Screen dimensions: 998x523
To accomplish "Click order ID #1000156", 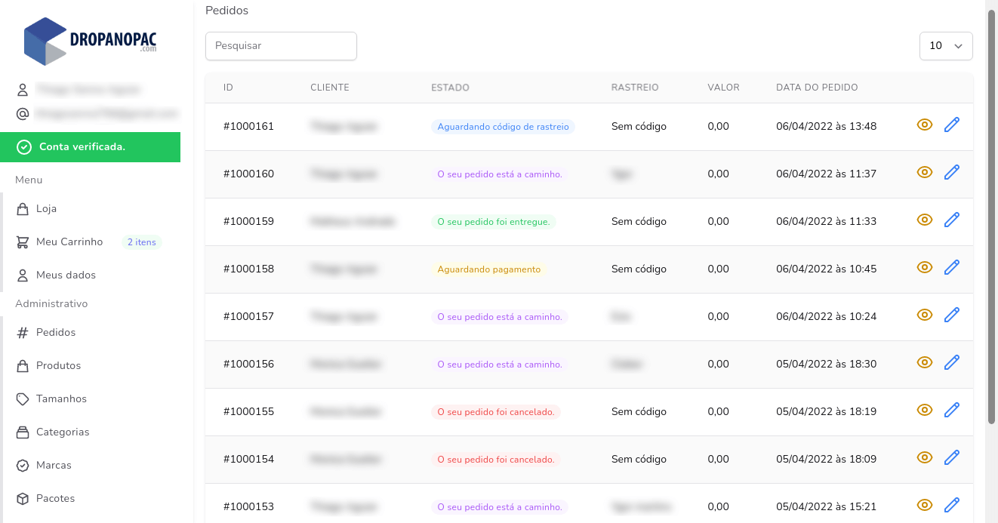I will pos(248,364).
